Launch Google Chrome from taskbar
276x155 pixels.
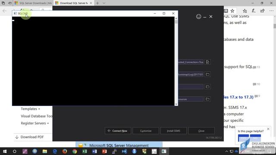click(75, 151)
